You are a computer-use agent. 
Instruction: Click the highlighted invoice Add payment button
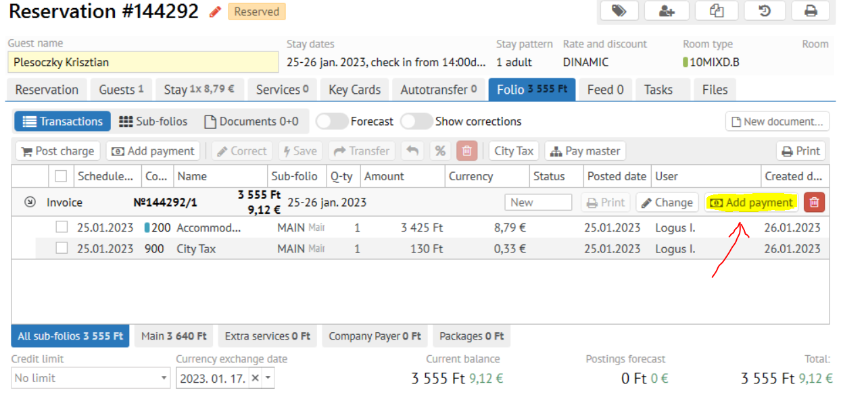751,203
